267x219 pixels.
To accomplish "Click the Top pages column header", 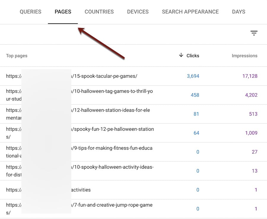I will click(x=17, y=56).
